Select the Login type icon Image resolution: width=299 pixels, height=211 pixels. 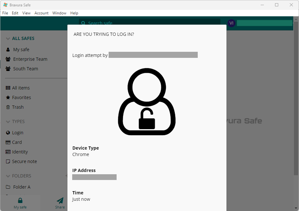(8, 132)
